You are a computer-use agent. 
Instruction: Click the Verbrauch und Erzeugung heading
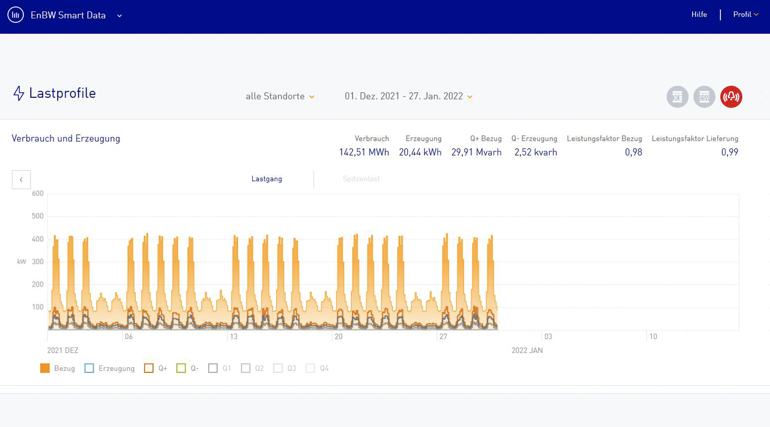66,138
